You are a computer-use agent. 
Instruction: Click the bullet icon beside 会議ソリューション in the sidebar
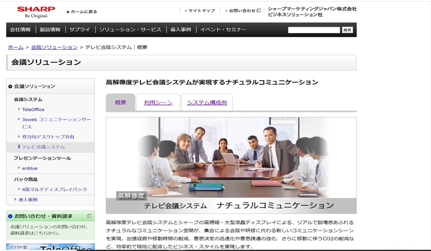click(10, 87)
